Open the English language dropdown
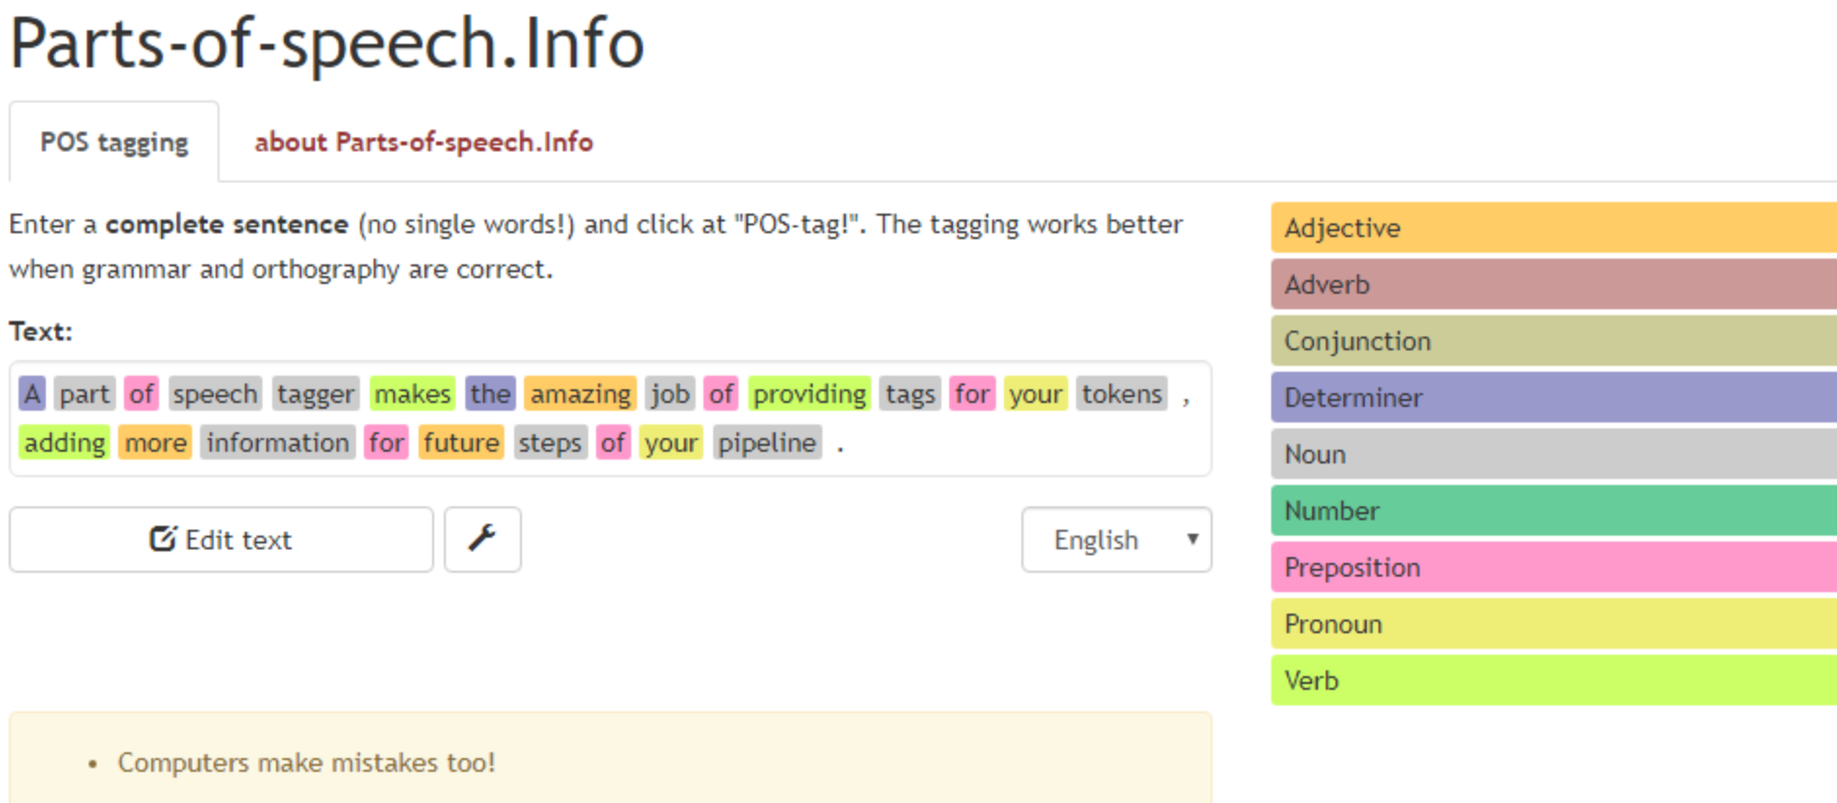This screenshot has width=1837, height=803. coord(1116,540)
